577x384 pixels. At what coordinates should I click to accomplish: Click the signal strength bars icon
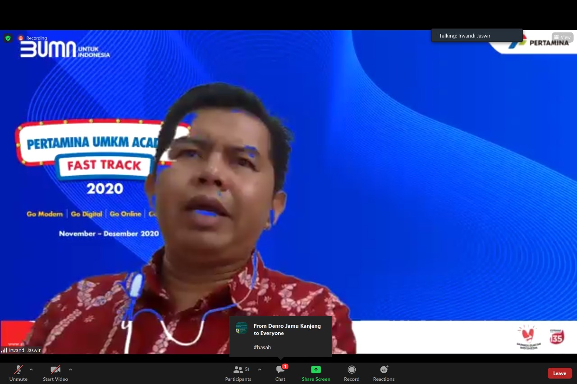tap(4, 350)
